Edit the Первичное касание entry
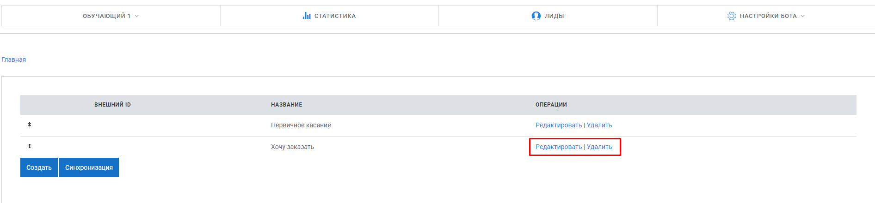 pos(559,125)
